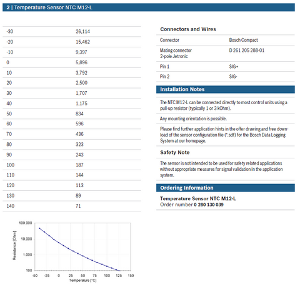Select the resistance value 9,397

(x=81, y=52)
